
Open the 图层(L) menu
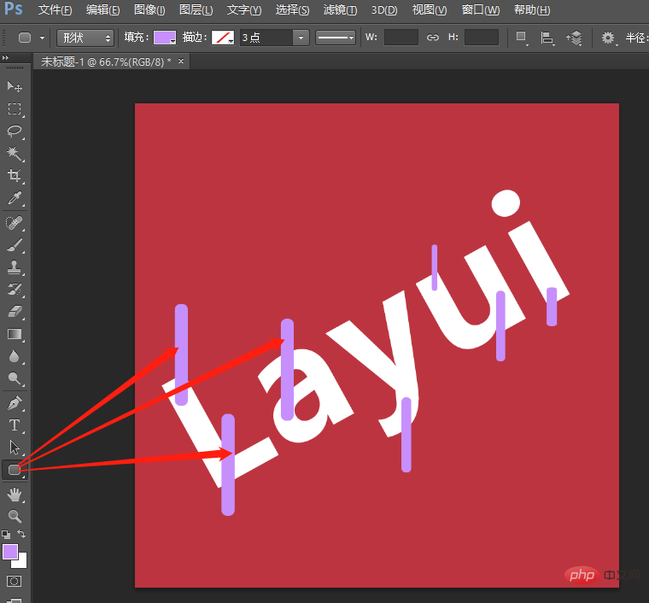[196, 9]
